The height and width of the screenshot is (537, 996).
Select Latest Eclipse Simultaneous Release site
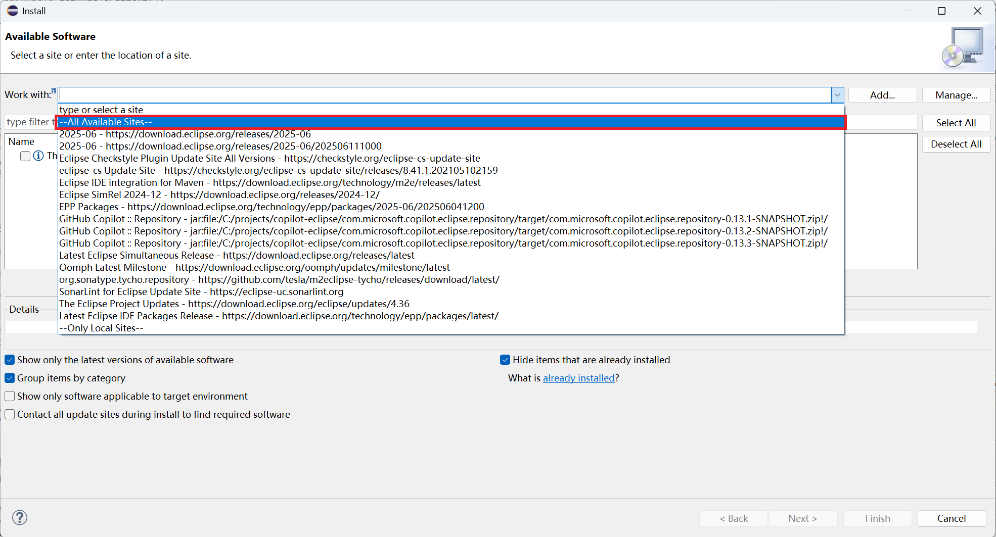(x=451, y=255)
